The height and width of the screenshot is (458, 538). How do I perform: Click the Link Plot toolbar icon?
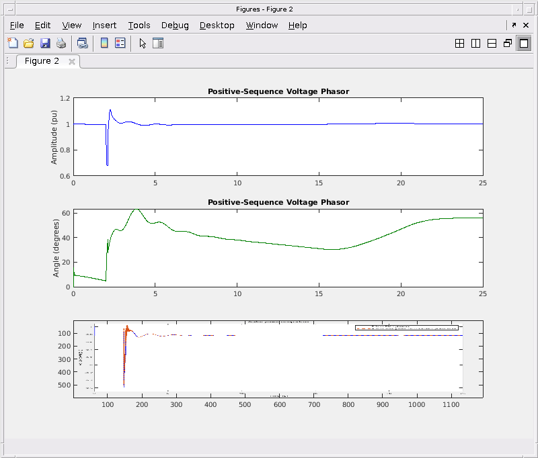(x=82, y=43)
